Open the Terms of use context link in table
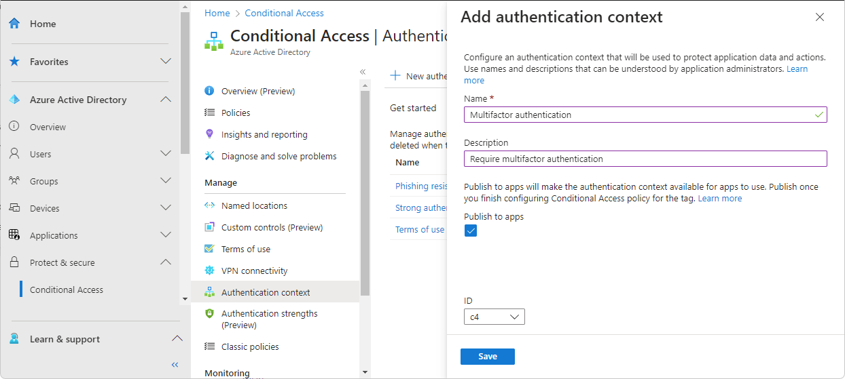Viewport: 845px width, 379px height. tap(420, 229)
